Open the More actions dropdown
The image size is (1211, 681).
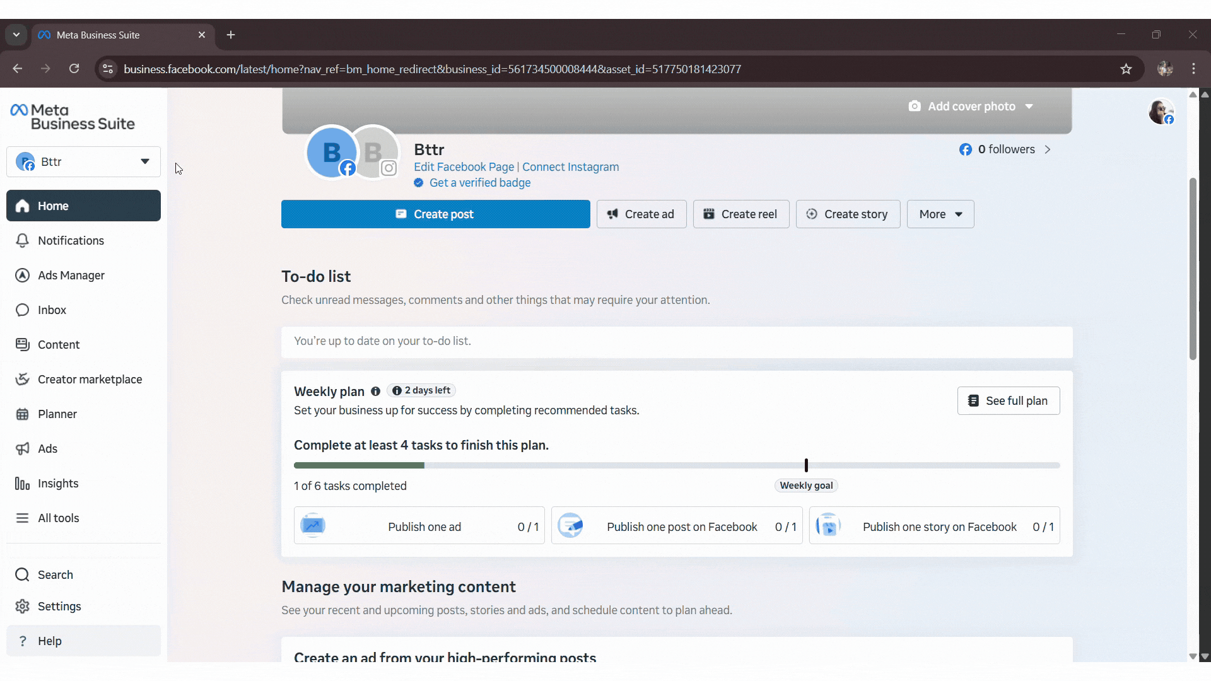click(940, 214)
